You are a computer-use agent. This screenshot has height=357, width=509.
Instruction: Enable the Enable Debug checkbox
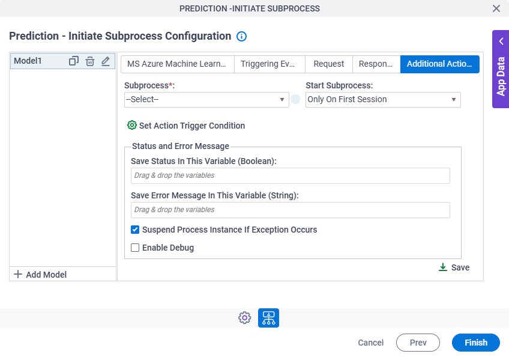tap(135, 248)
